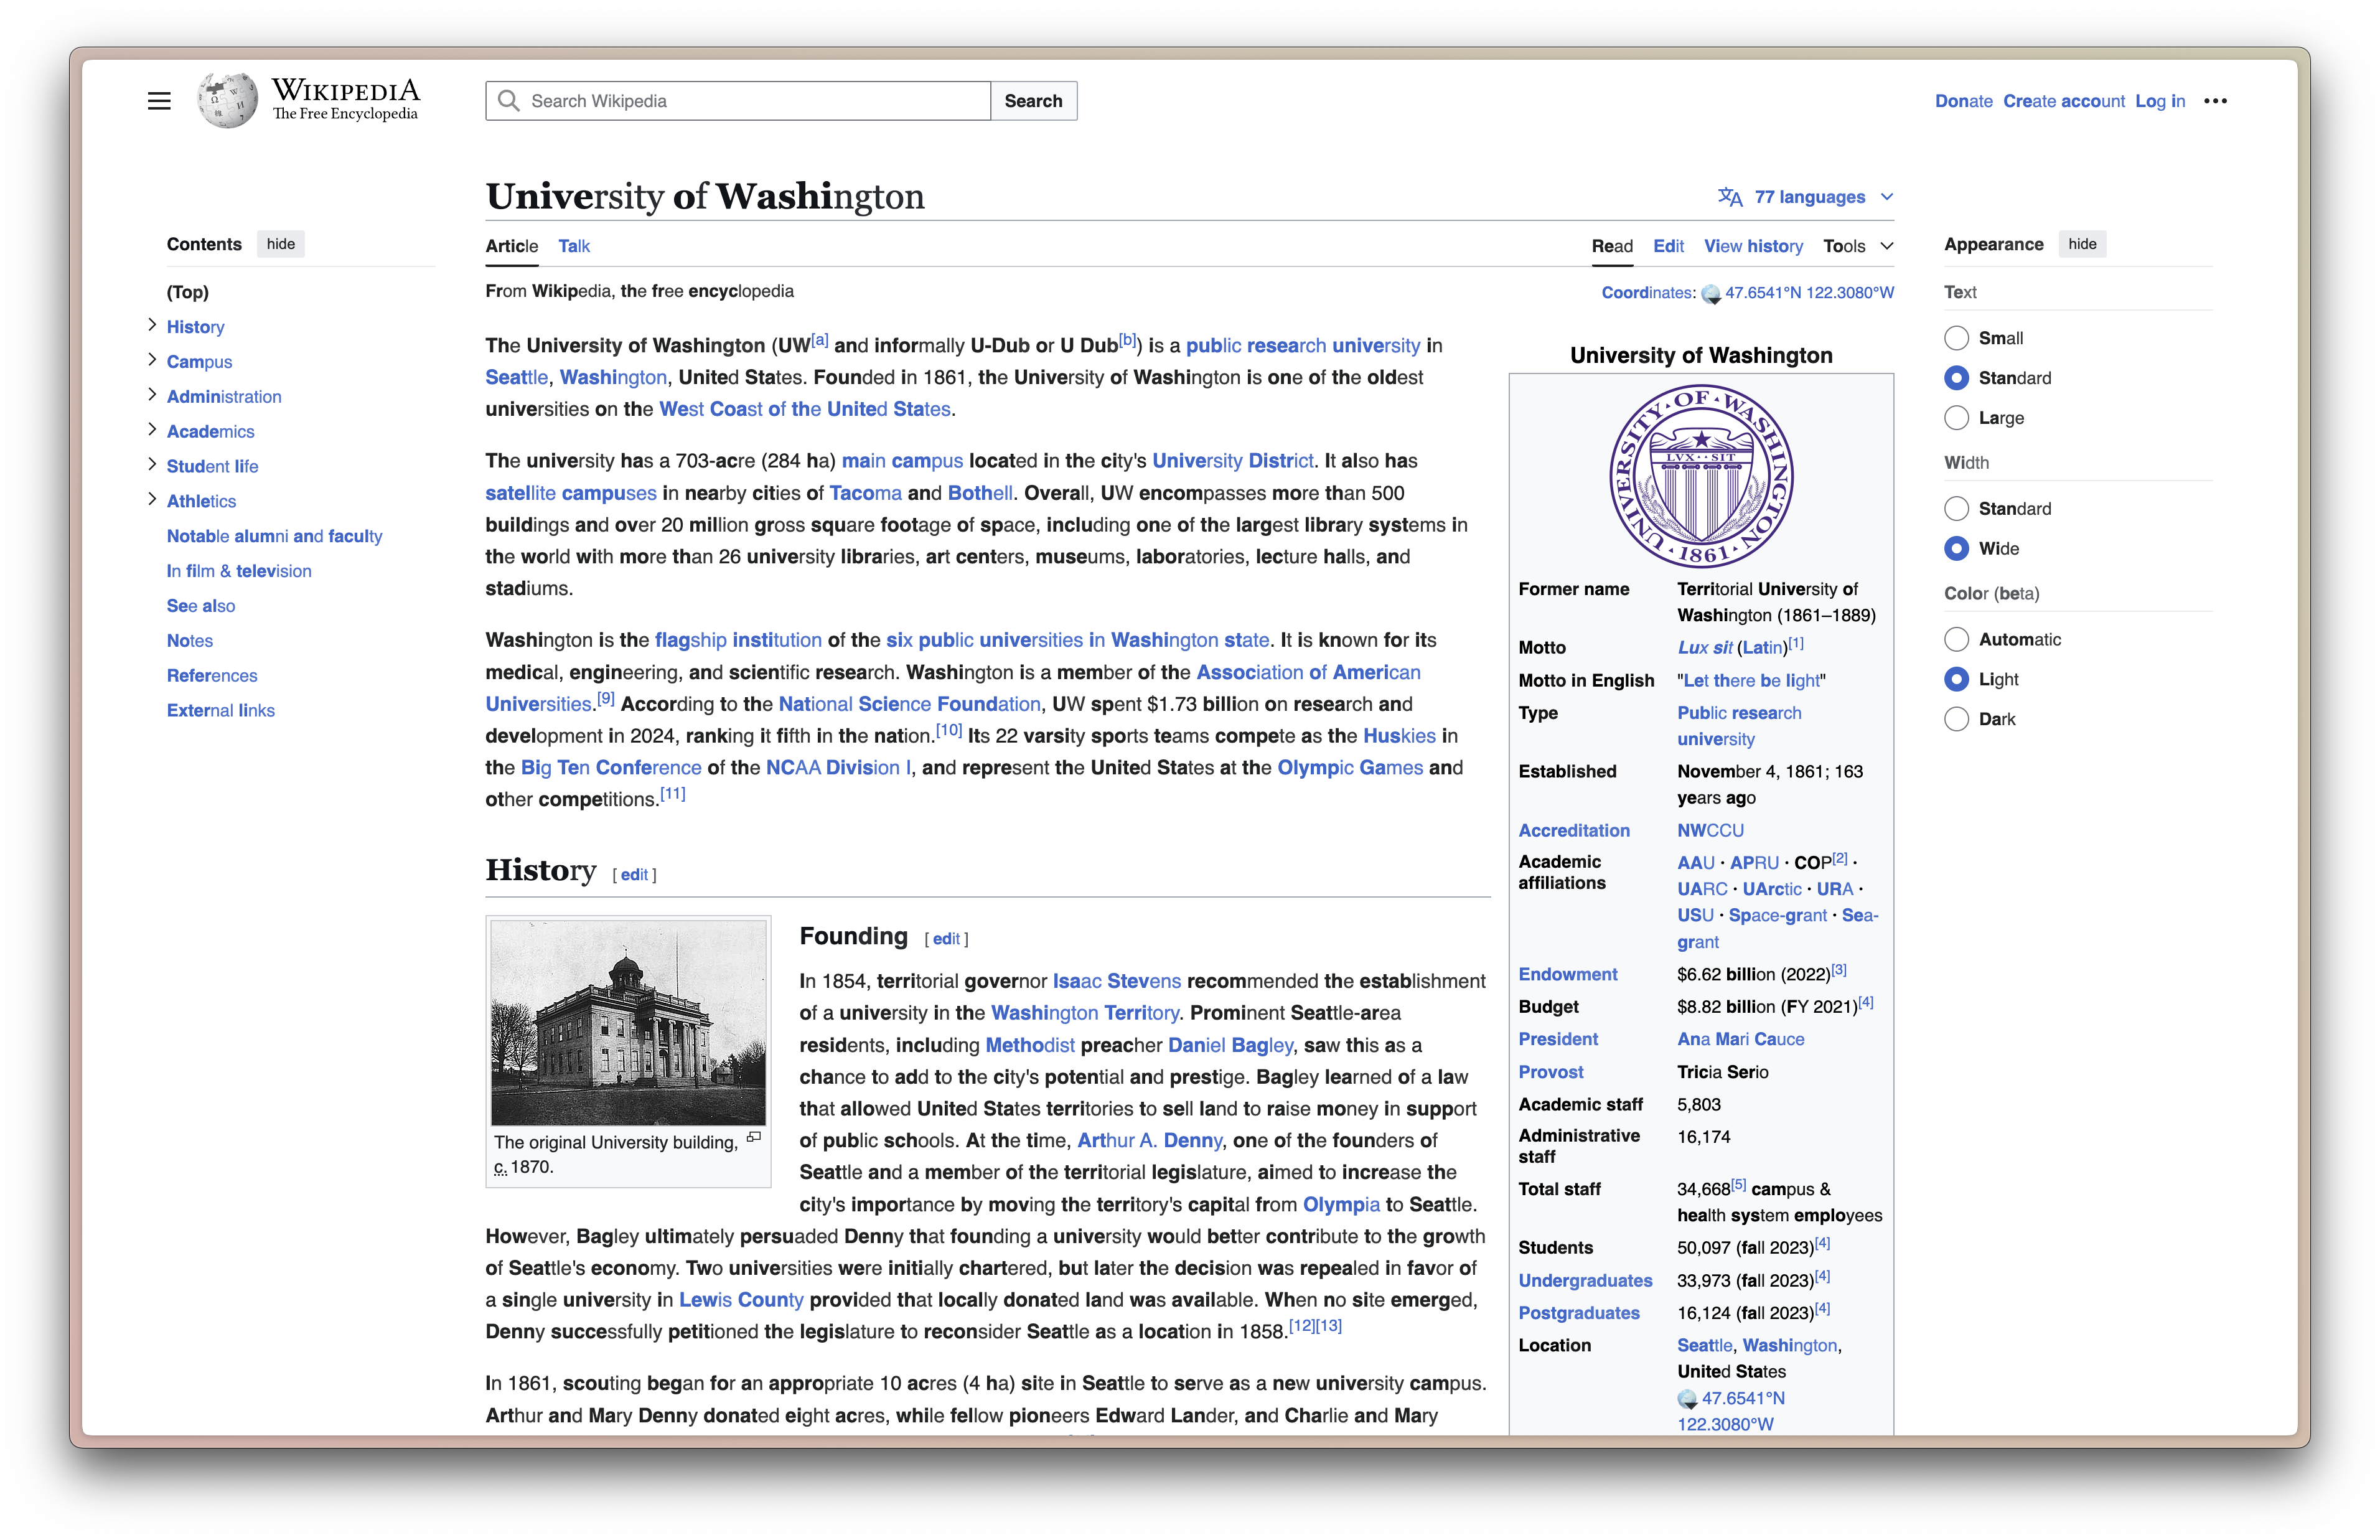Go to External links in contents
This screenshot has width=2380, height=1540.
pyautogui.click(x=221, y=711)
